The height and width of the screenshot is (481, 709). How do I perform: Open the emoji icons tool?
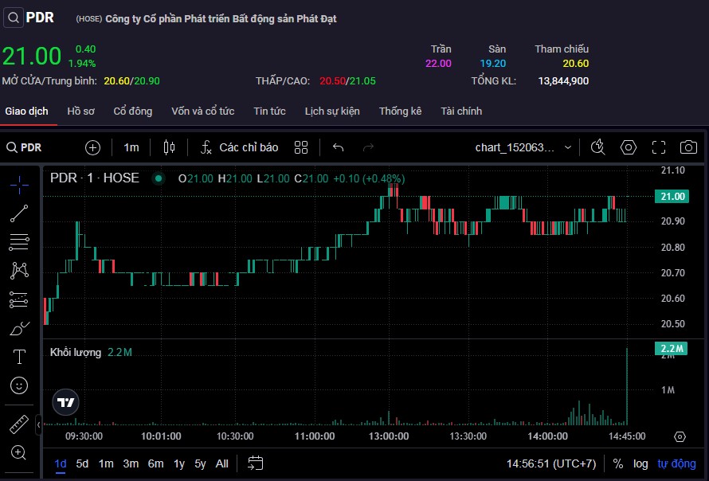pos(19,385)
